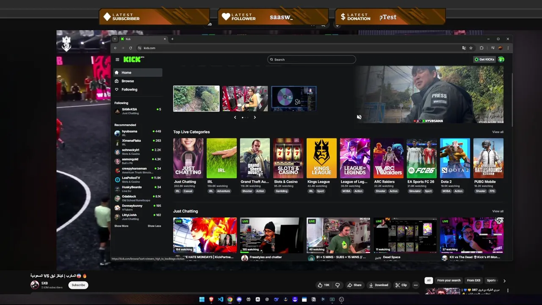Open the Just Chatting category card
This screenshot has height=305, width=542.
pos(188,158)
